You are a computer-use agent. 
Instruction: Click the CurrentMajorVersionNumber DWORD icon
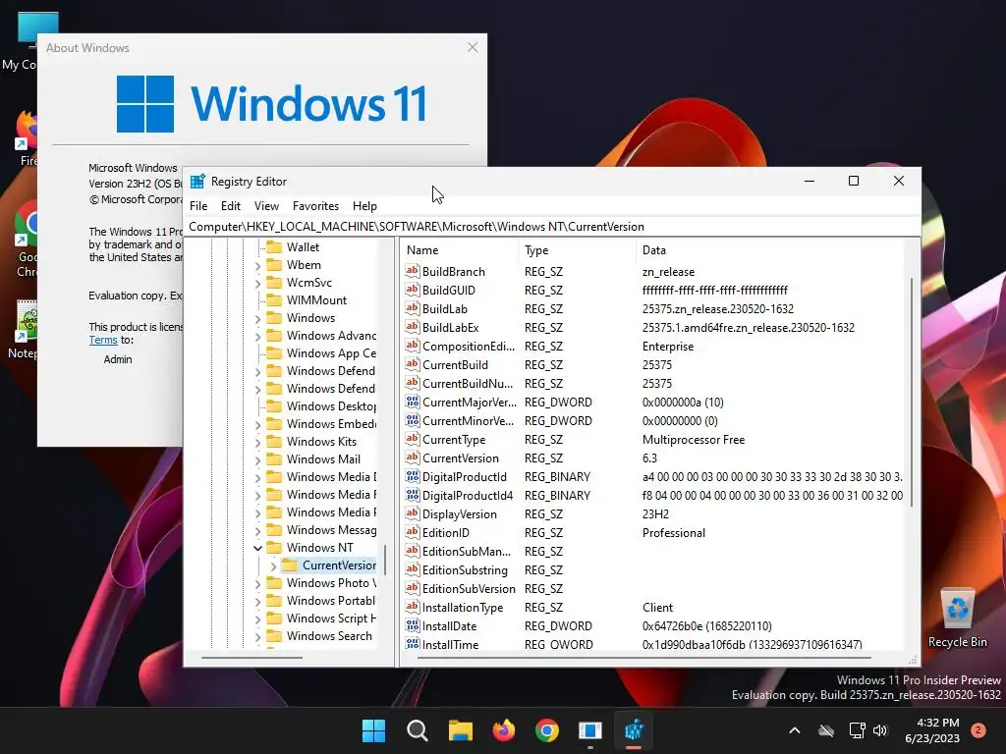[x=412, y=402]
